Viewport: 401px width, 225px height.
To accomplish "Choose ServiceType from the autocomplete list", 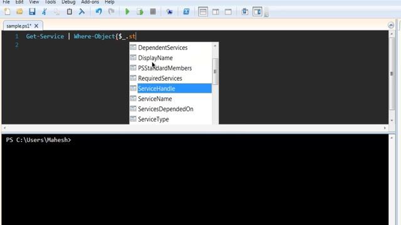I will (170, 119).
